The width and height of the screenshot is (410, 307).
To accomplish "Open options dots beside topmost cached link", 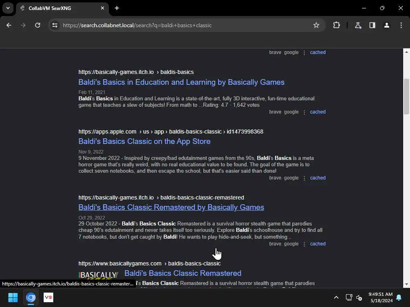I will (304, 52).
